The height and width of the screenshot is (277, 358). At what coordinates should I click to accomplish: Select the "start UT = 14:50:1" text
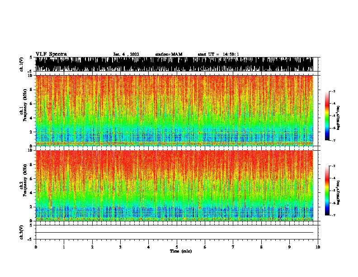[218, 54]
